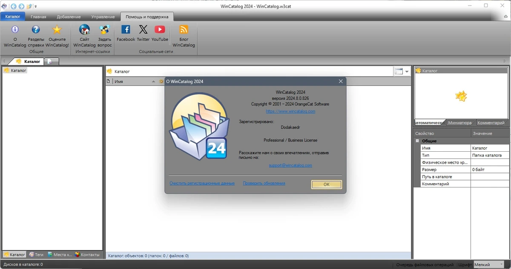Click the WinCatalog 24 logo in dialog

198,126
